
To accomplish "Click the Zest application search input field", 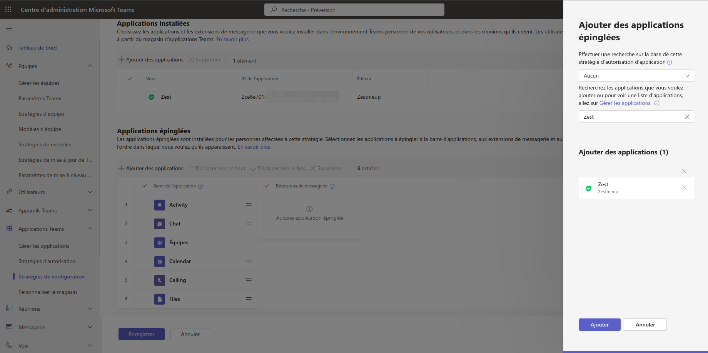I will tap(631, 117).
